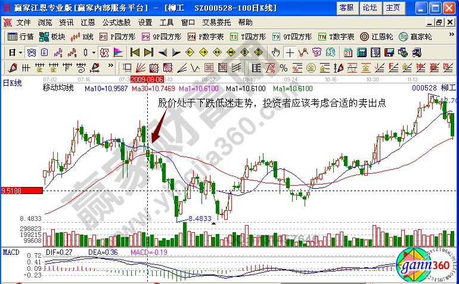
Task: Toggle the crosshair cursor tool
Action: pyautogui.click(x=289, y=52)
